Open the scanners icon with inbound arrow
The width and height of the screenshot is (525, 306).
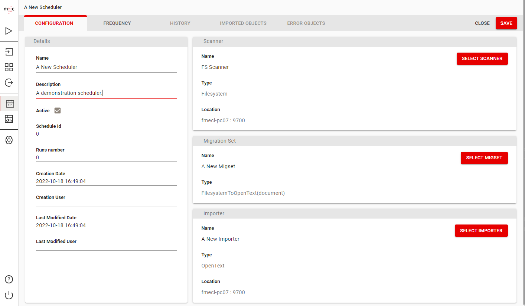coord(9,52)
